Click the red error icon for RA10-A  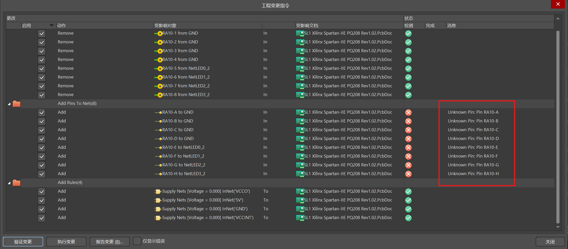tap(408, 112)
